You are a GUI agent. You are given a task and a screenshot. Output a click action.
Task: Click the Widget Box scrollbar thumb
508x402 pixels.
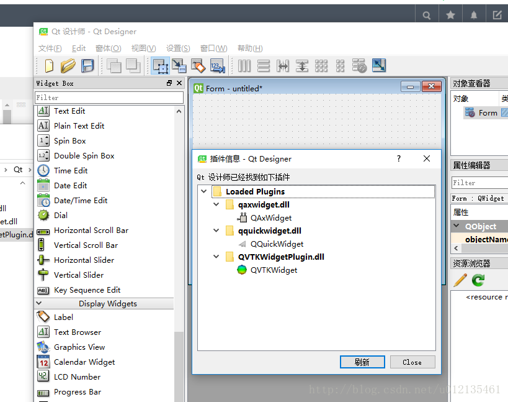[179, 367]
